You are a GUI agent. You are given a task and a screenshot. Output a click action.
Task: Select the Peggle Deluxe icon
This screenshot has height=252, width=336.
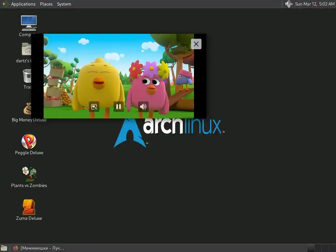click(29, 141)
